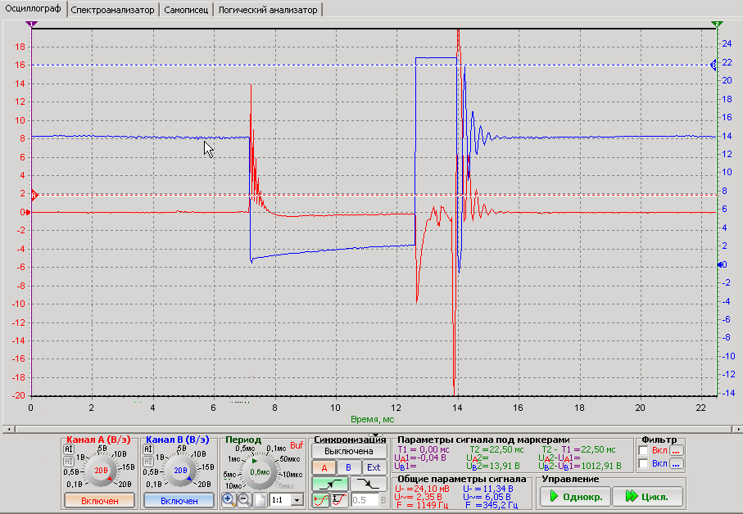The image size is (743, 514).
Task: Open the Логический анализатор tab
Action: tap(268, 10)
